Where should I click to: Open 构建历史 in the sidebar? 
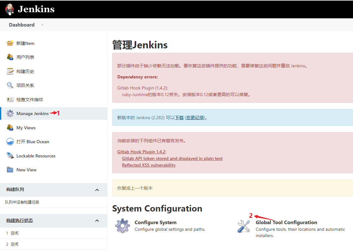coord(25,71)
